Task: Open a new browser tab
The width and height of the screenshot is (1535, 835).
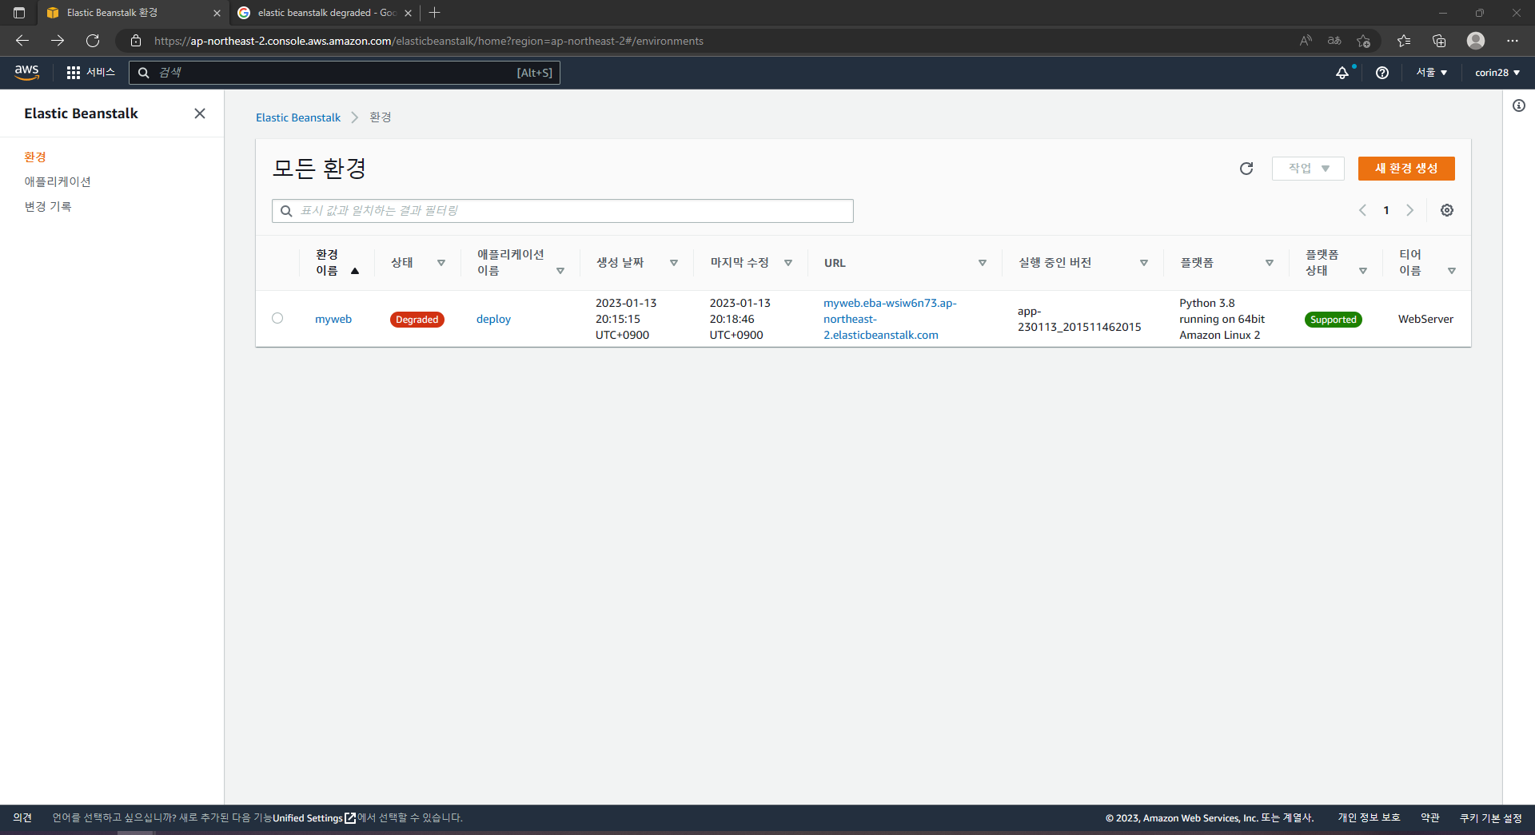Action: point(435,13)
